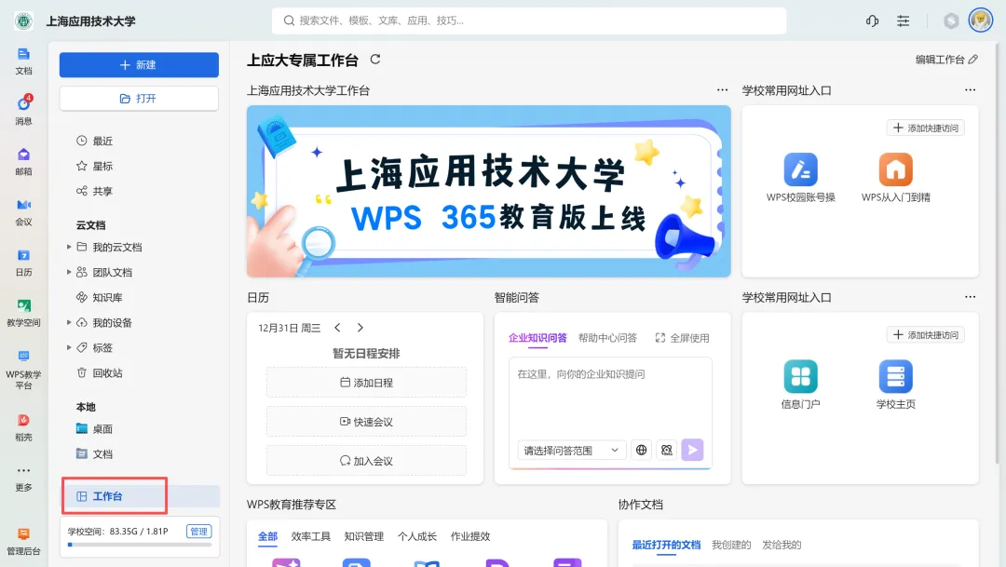Select 全部 tab in WPS教育推荐专区
The height and width of the screenshot is (567, 1006).
tap(267, 536)
